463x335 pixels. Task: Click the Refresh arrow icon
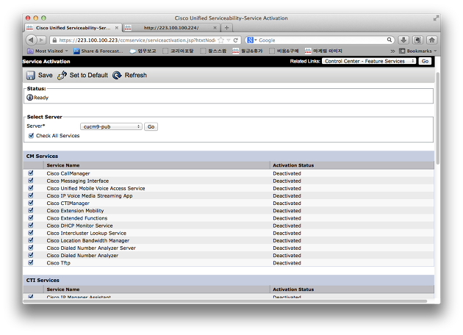(117, 75)
